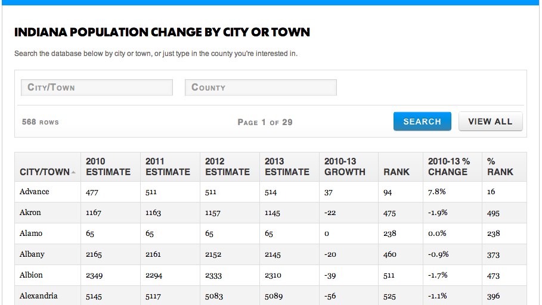Click the County search field
This screenshot has width=542, height=305.
click(261, 88)
